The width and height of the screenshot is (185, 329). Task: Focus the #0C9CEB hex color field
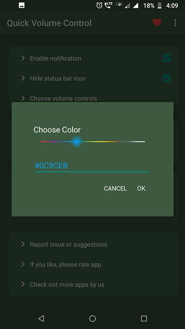coord(92,166)
